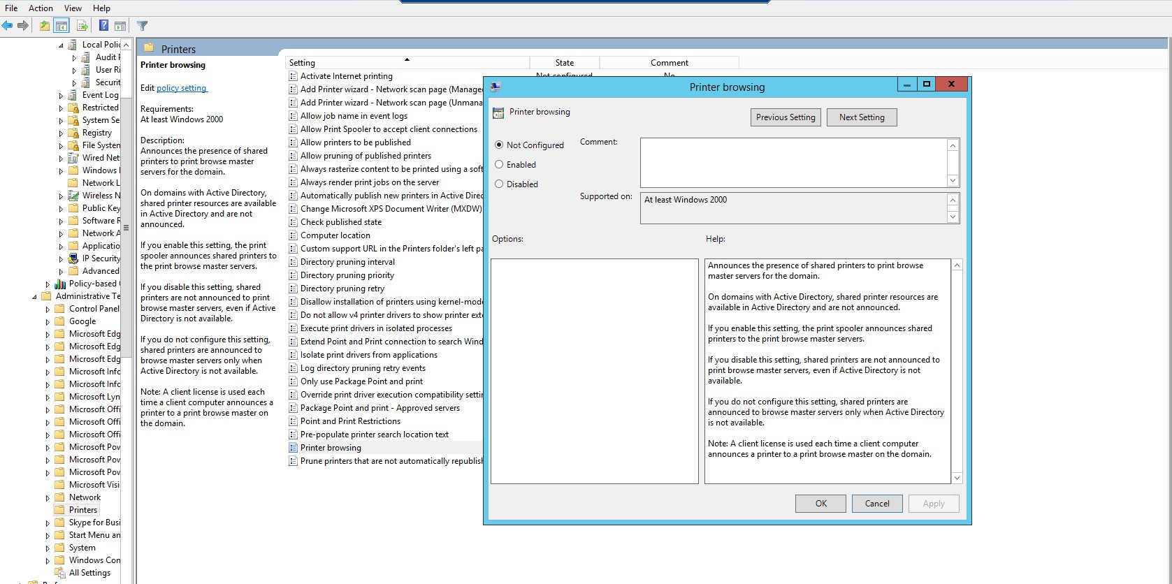Click the icon beside Computer location

tap(294, 235)
